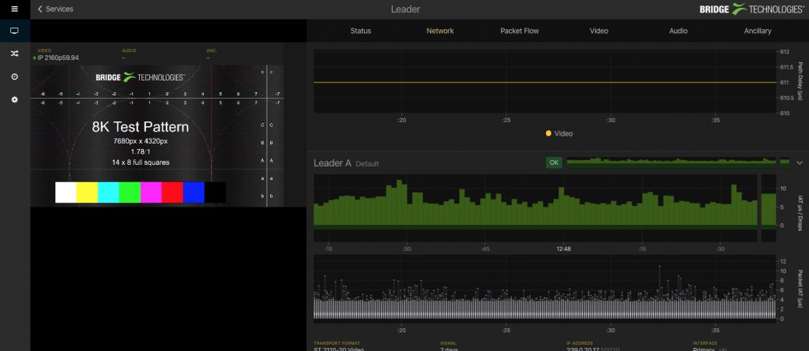The height and width of the screenshot is (351, 809).
Task: Select the Network tab
Action: (440, 31)
